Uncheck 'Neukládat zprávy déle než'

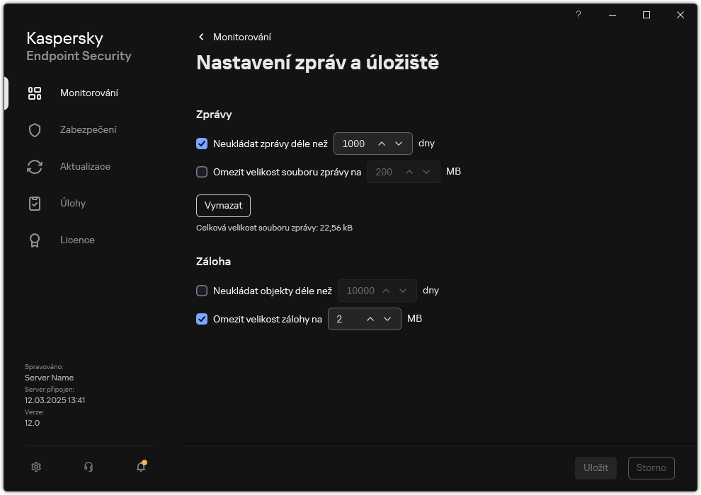click(201, 144)
